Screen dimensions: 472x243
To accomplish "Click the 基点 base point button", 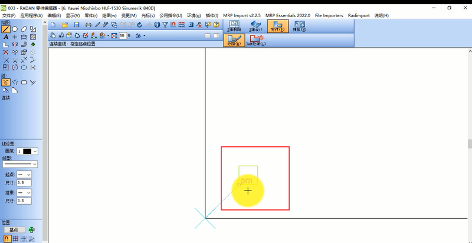I will [x=14, y=230].
